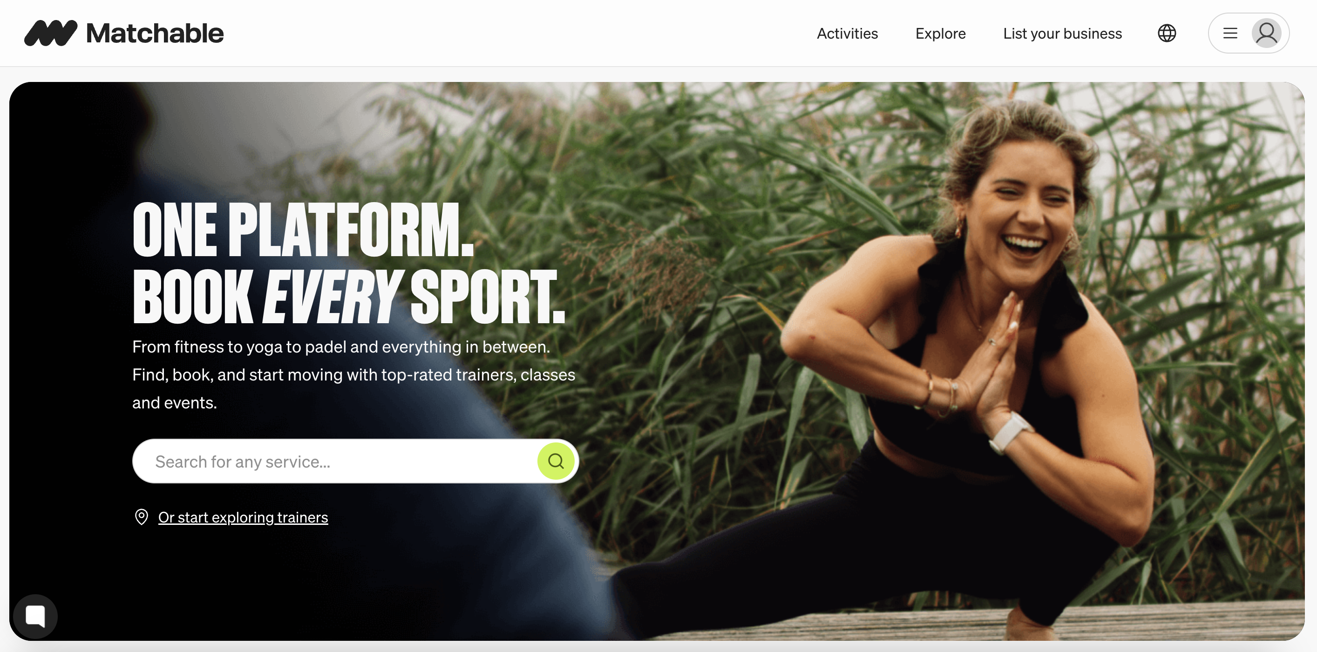Screen dimensions: 1317x652
Task: Click the Matchable wordmark text
Action: 155,33
